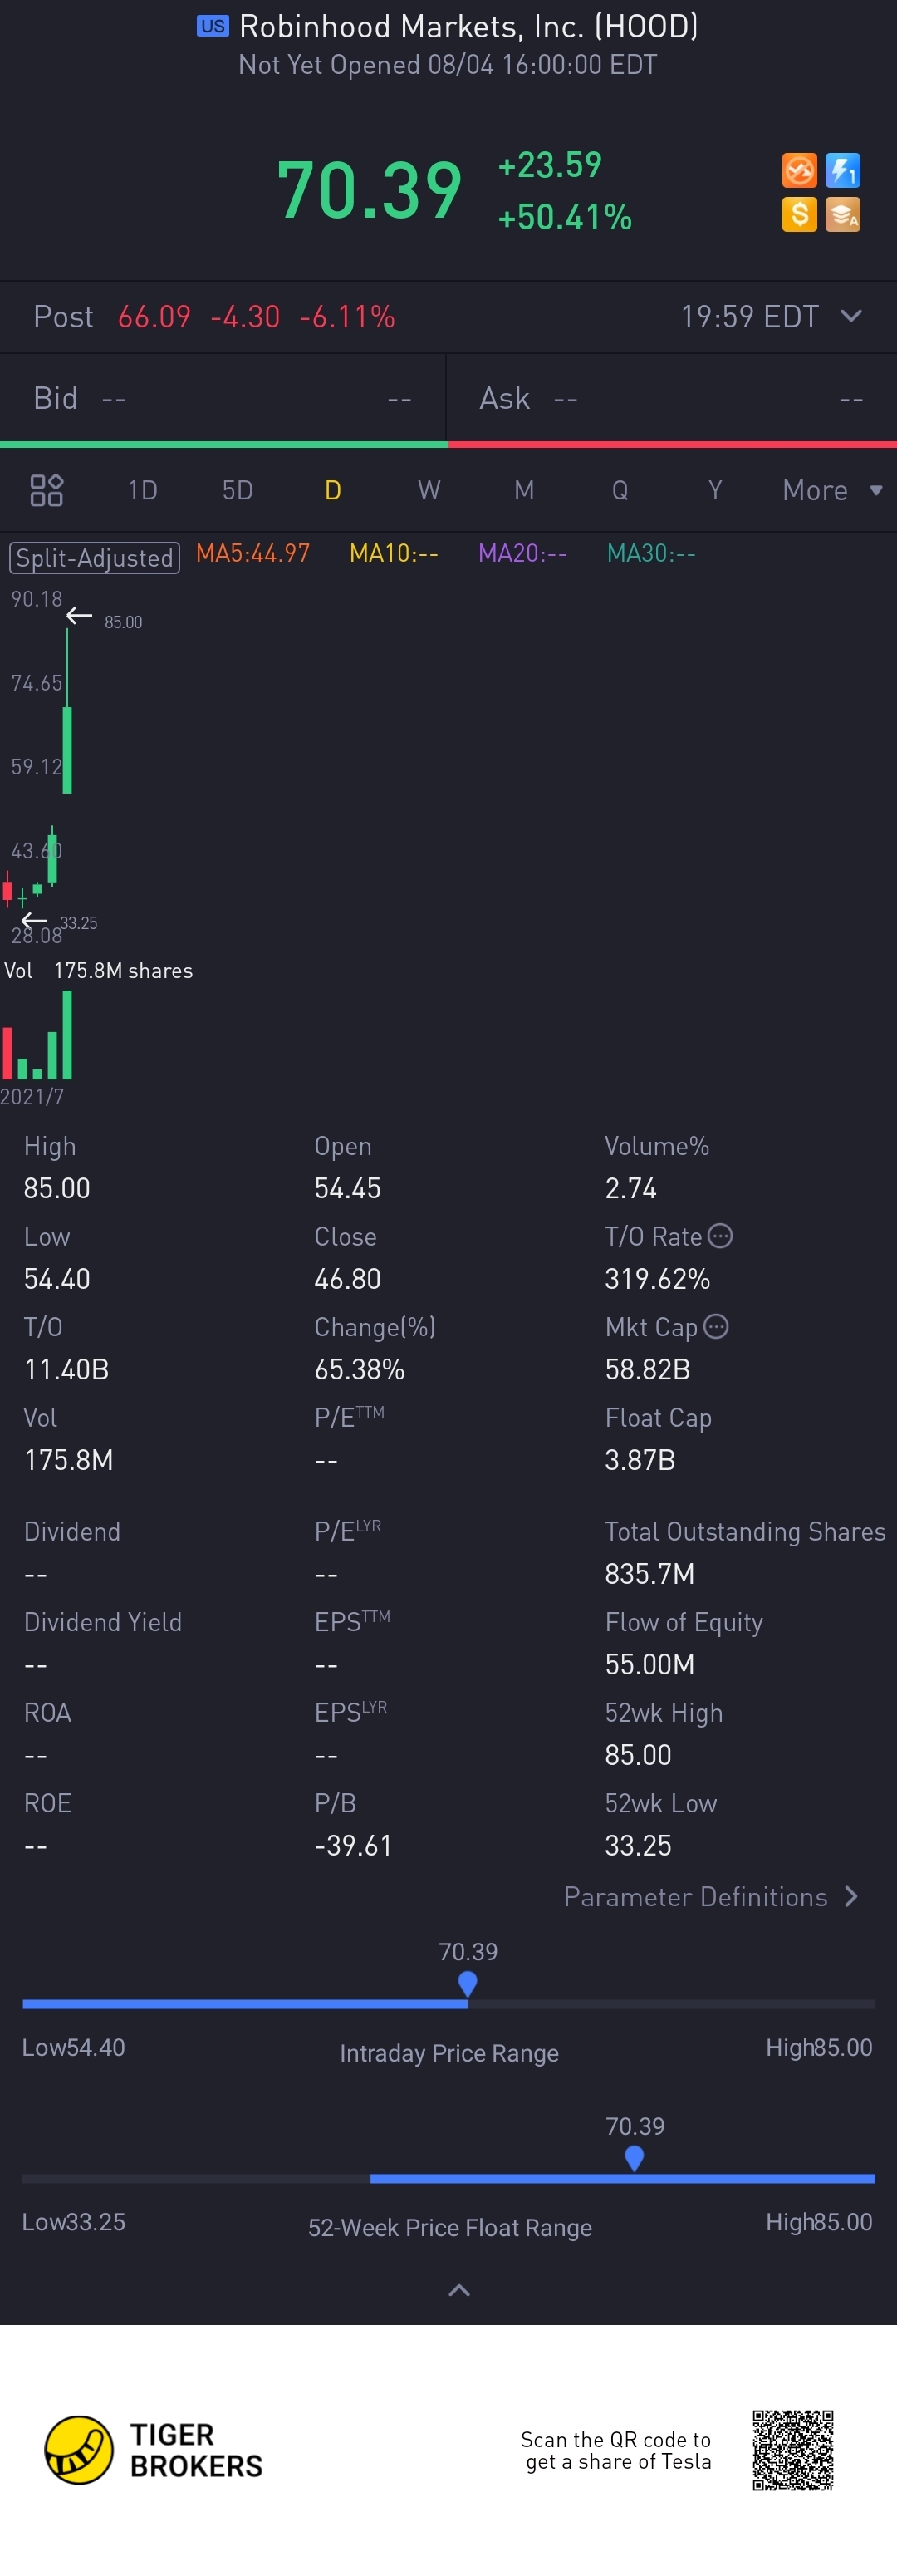Tap the Tesla share QR code
Viewport: 897px width, 2576px height.
(x=793, y=2449)
